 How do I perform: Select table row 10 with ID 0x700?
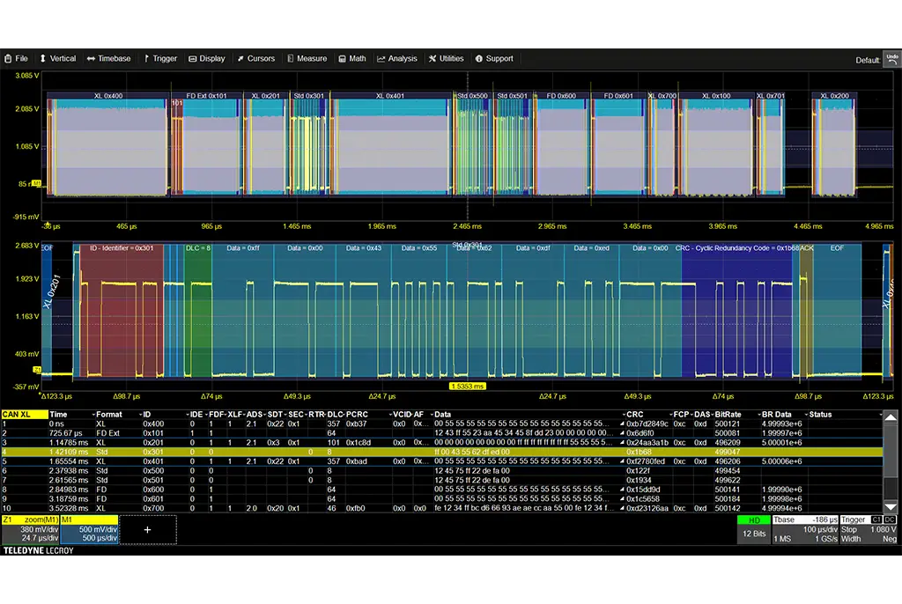(x=442, y=509)
